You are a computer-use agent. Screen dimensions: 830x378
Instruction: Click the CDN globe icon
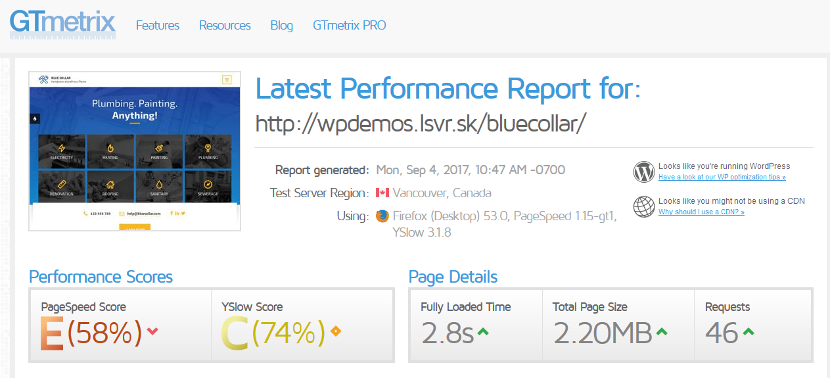pyautogui.click(x=644, y=206)
